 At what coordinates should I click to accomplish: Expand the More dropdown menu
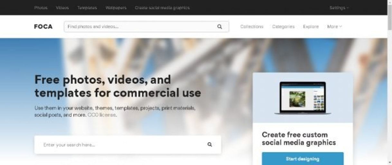point(334,27)
